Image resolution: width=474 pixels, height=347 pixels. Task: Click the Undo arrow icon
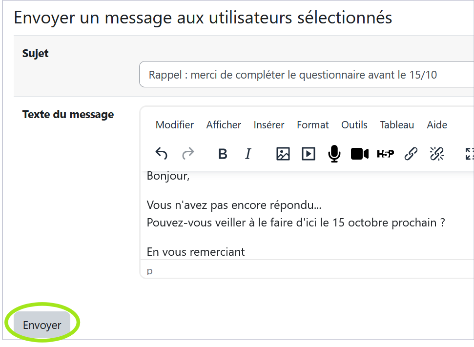[x=162, y=154]
